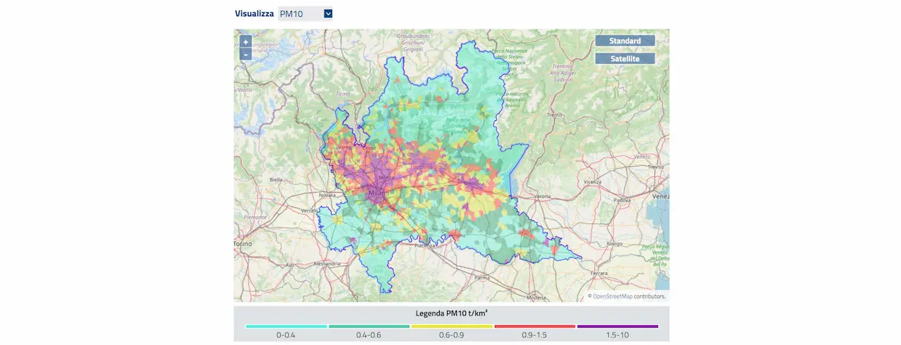Select the yellow 0.6-0.9 legend swatch

coord(452,326)
